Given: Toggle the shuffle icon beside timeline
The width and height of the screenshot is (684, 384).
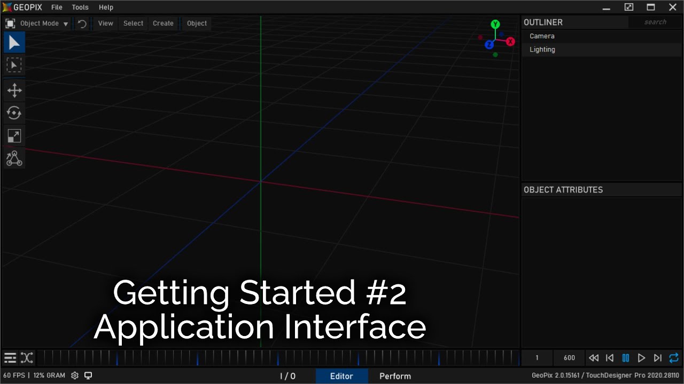Looking at the screenshot, I should (x=27, y=358).
